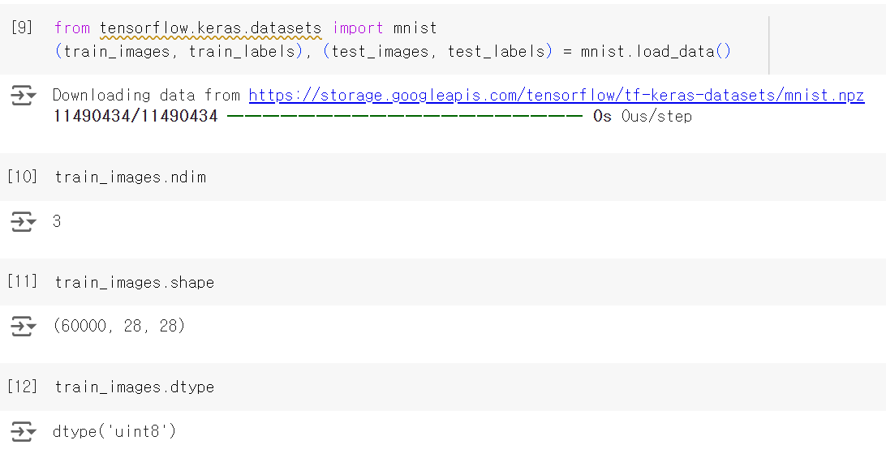Screen dimensions: 886x449
Task: Click output toggle icon for cell 9
Action: pos(24,96)
